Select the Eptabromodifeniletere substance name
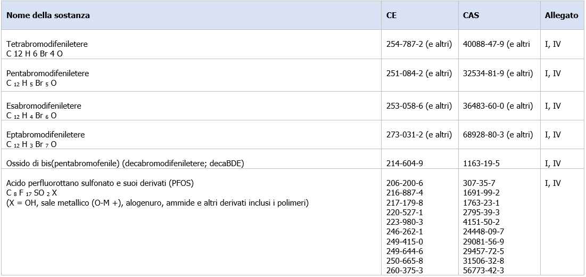Screen dimensions: 586x277 click(46, 134)
